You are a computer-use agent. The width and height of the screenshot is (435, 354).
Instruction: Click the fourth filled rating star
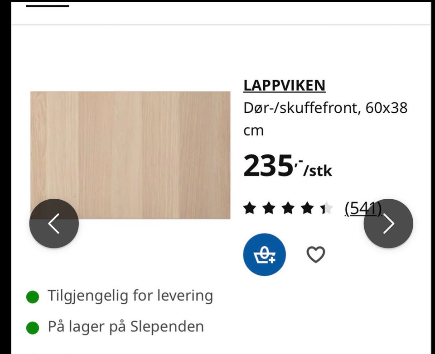tap(307, 208)
